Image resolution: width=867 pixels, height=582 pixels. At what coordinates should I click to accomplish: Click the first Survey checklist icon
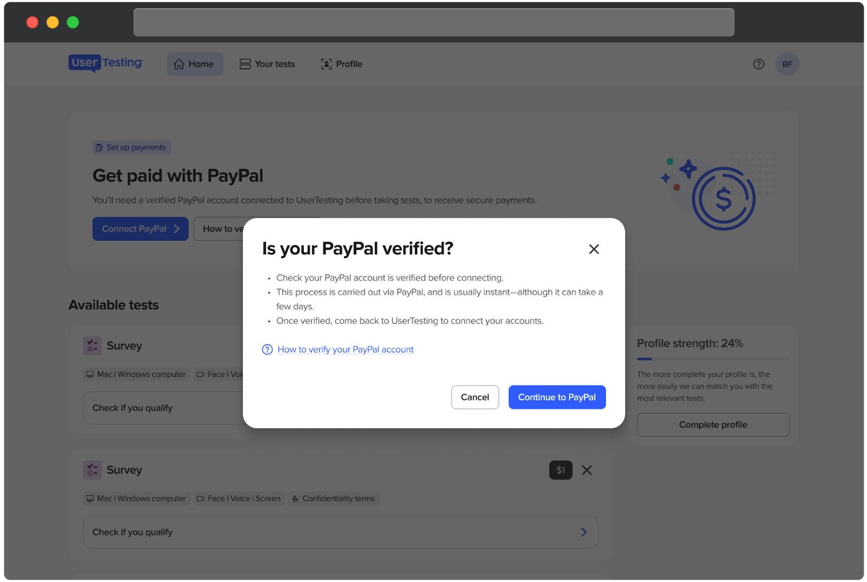[92, 346]
